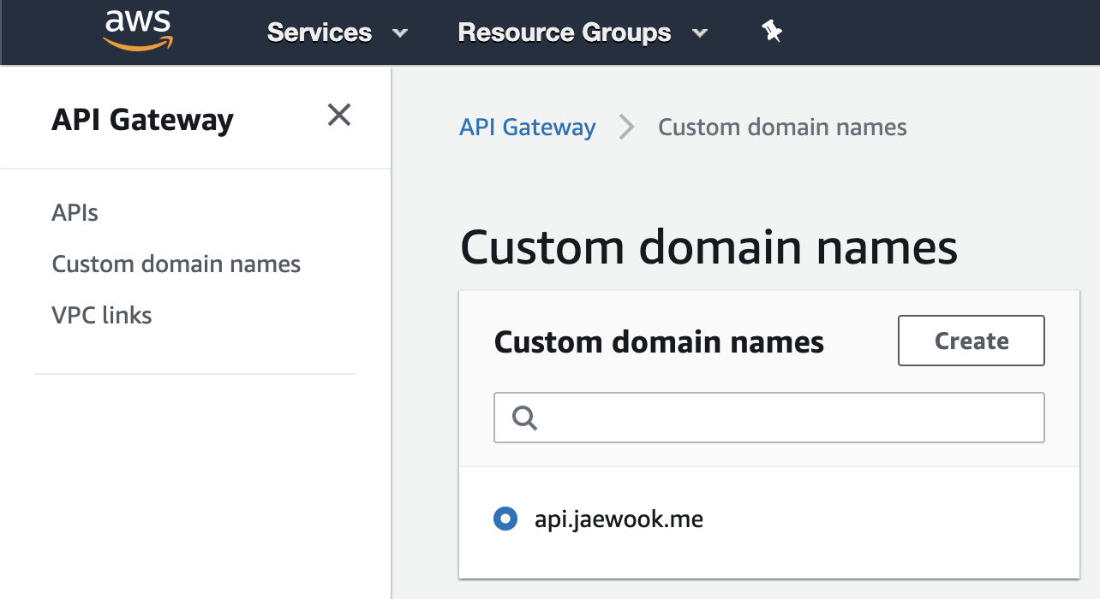Select the api.jaewook.me radio button
This screenshot has width=1100, height=599.
505,519
